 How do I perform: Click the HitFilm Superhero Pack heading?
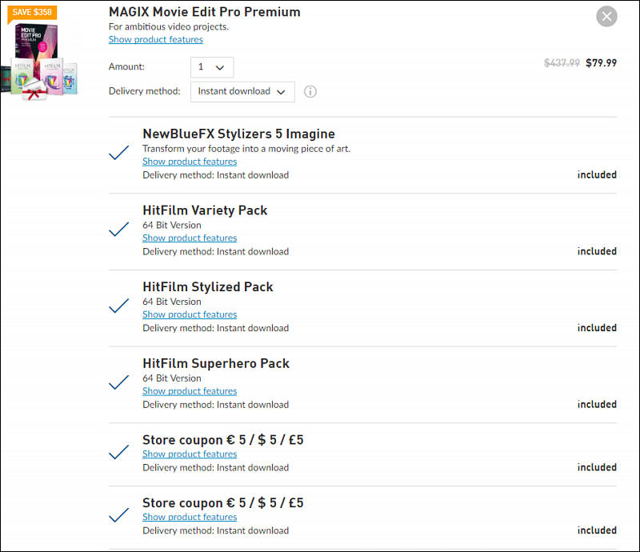pyautogui.click(x=216, y=363)
